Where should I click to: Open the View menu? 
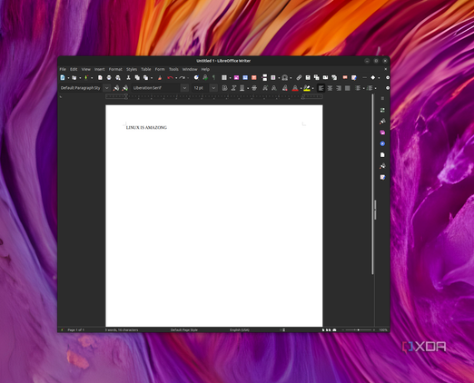[x=86, y=69]
